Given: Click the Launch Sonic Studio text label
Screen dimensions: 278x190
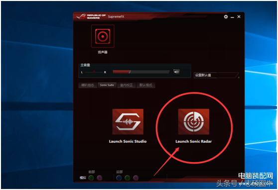Looking at the screenshot, I should 128,141.
